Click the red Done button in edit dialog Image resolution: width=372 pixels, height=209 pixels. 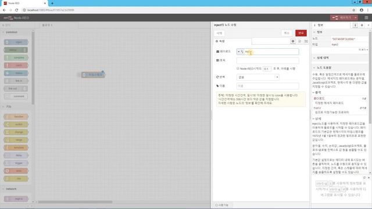pos(301,33)
